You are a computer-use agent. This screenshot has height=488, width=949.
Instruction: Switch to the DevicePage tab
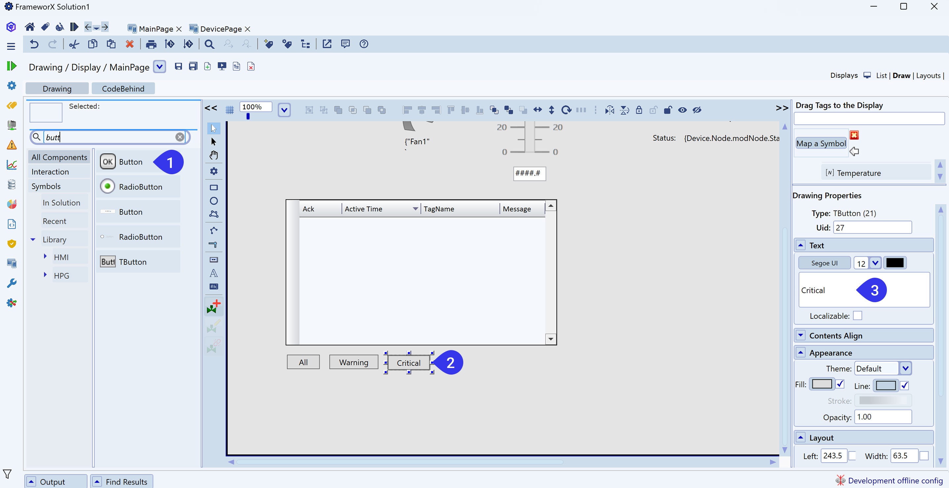tap(220, 29)
